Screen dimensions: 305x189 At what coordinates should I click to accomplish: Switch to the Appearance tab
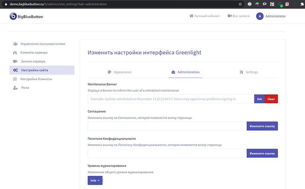point(119,72)
